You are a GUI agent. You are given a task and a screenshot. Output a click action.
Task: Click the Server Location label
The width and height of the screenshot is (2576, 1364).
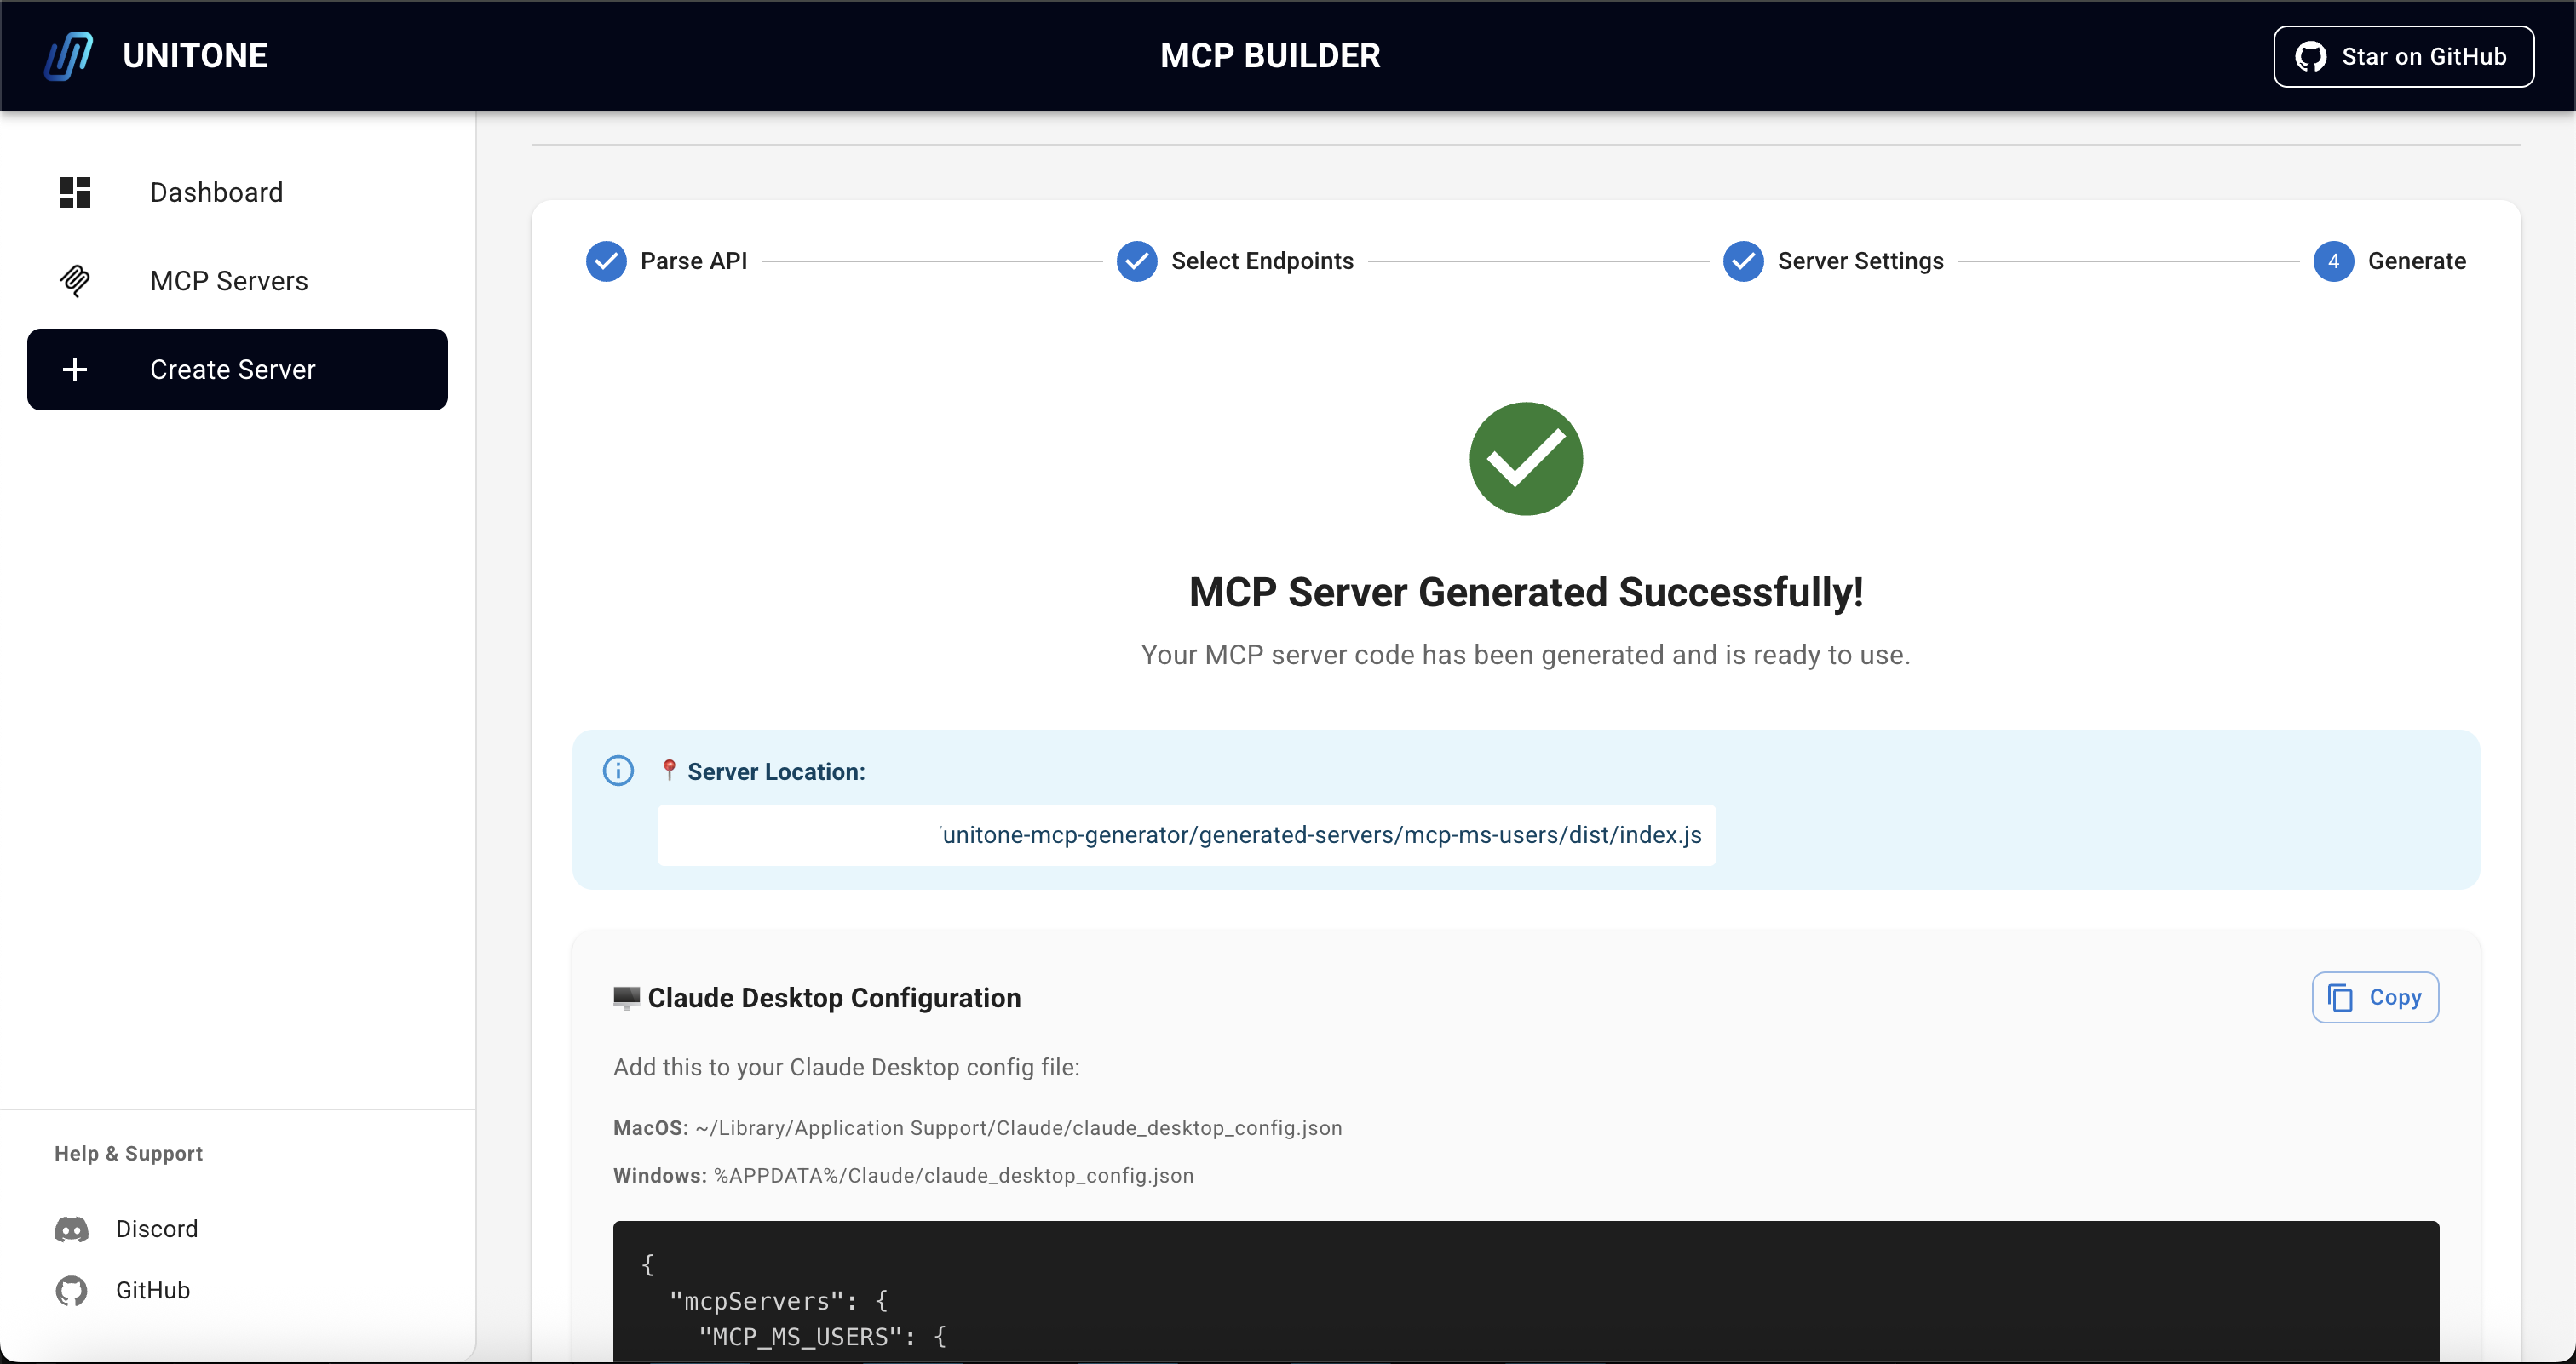(776, 771)
